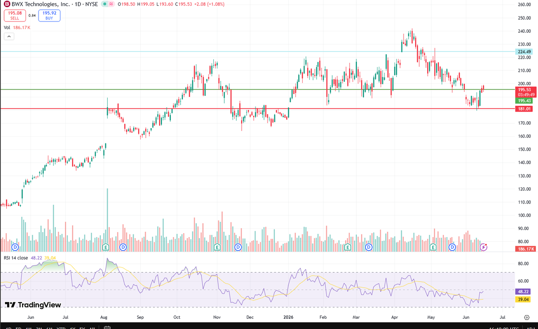Click the 195.92 BUY button

click(49, 16)
